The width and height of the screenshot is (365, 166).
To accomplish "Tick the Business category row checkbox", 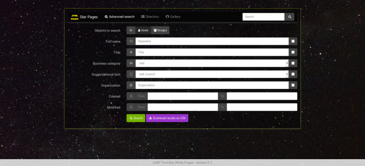I will click(293, 63).
